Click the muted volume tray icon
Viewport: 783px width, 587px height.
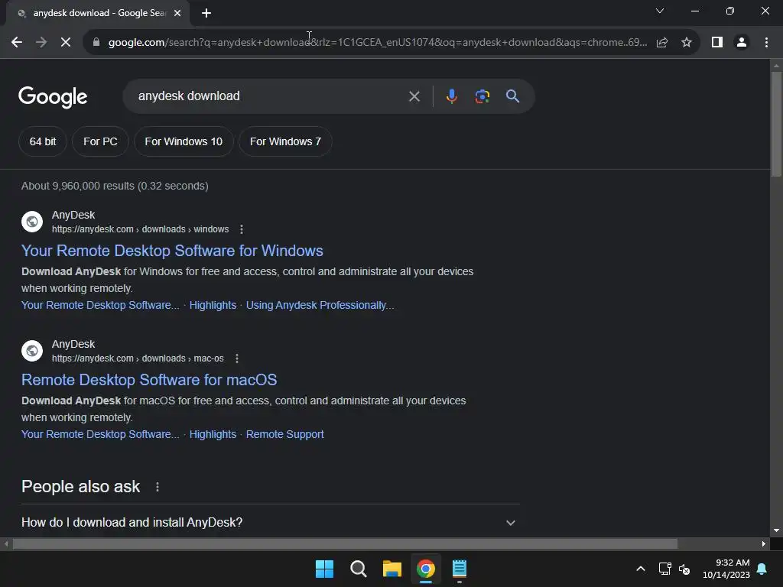(684, 569)
